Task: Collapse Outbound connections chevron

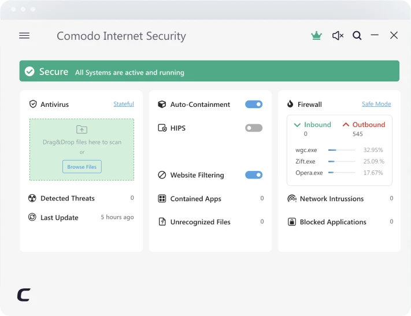Action: coord(346,124)
